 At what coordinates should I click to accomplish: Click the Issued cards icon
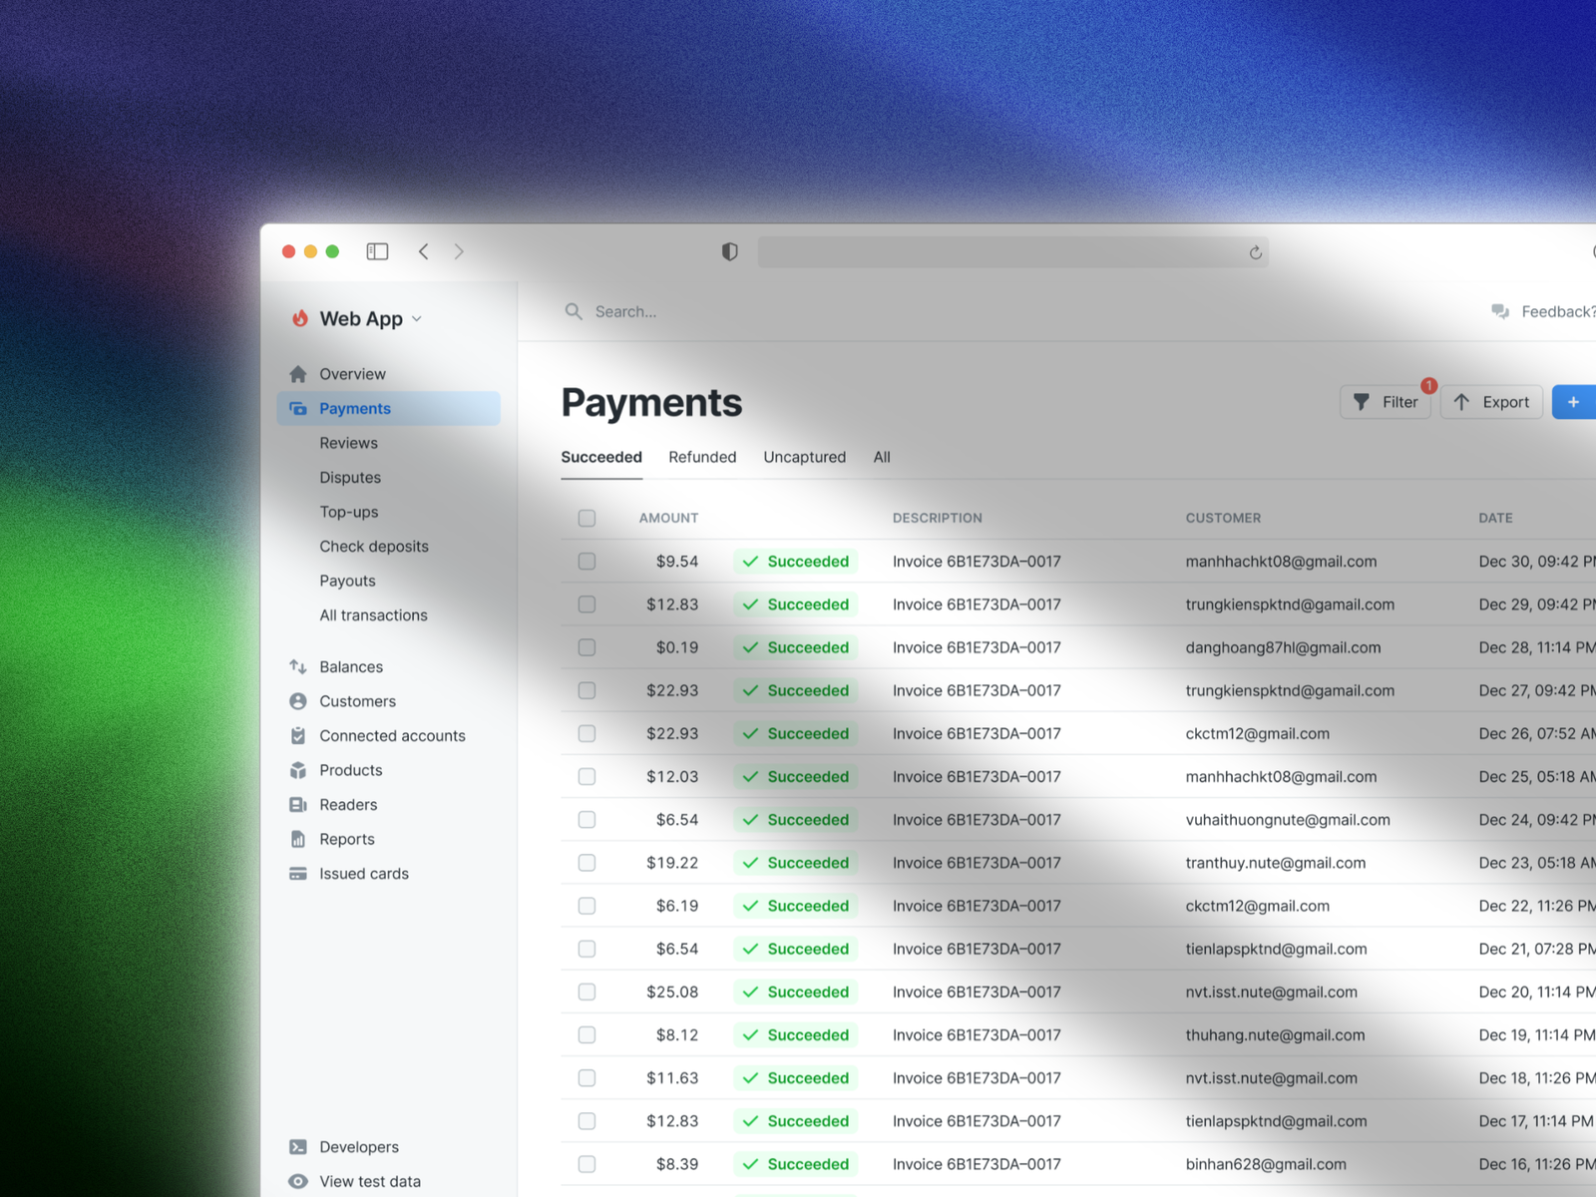pyautogui.click(x=297, y=874)
